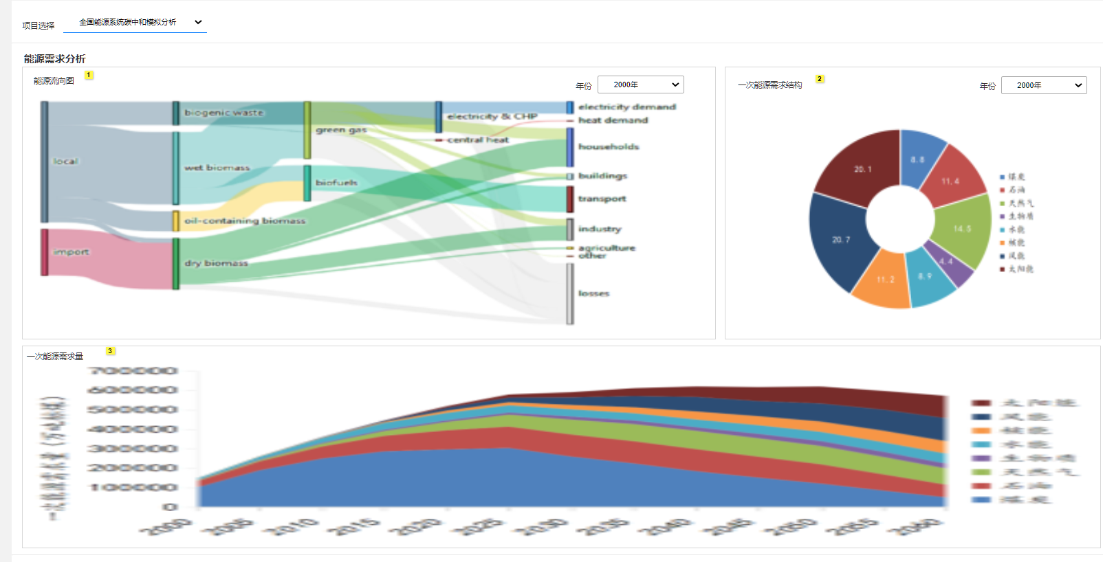This screenshot has width=1103, height=562.
Task: Click the 一次能源需求量 panel title
Action: pos(55,357)
